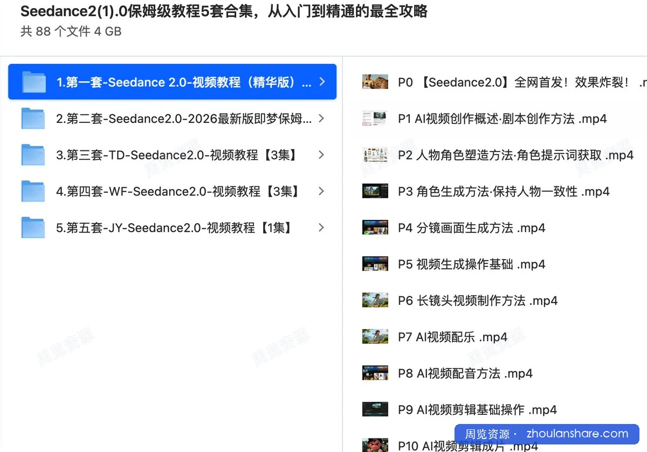
Task: Open thumbnail of P5 视频生成操作基础 video
Action: (375, 264)
